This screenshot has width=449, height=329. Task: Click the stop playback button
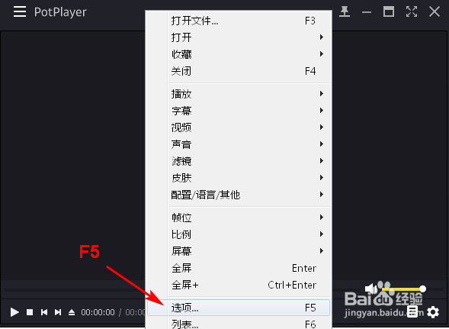pos(30,312)
